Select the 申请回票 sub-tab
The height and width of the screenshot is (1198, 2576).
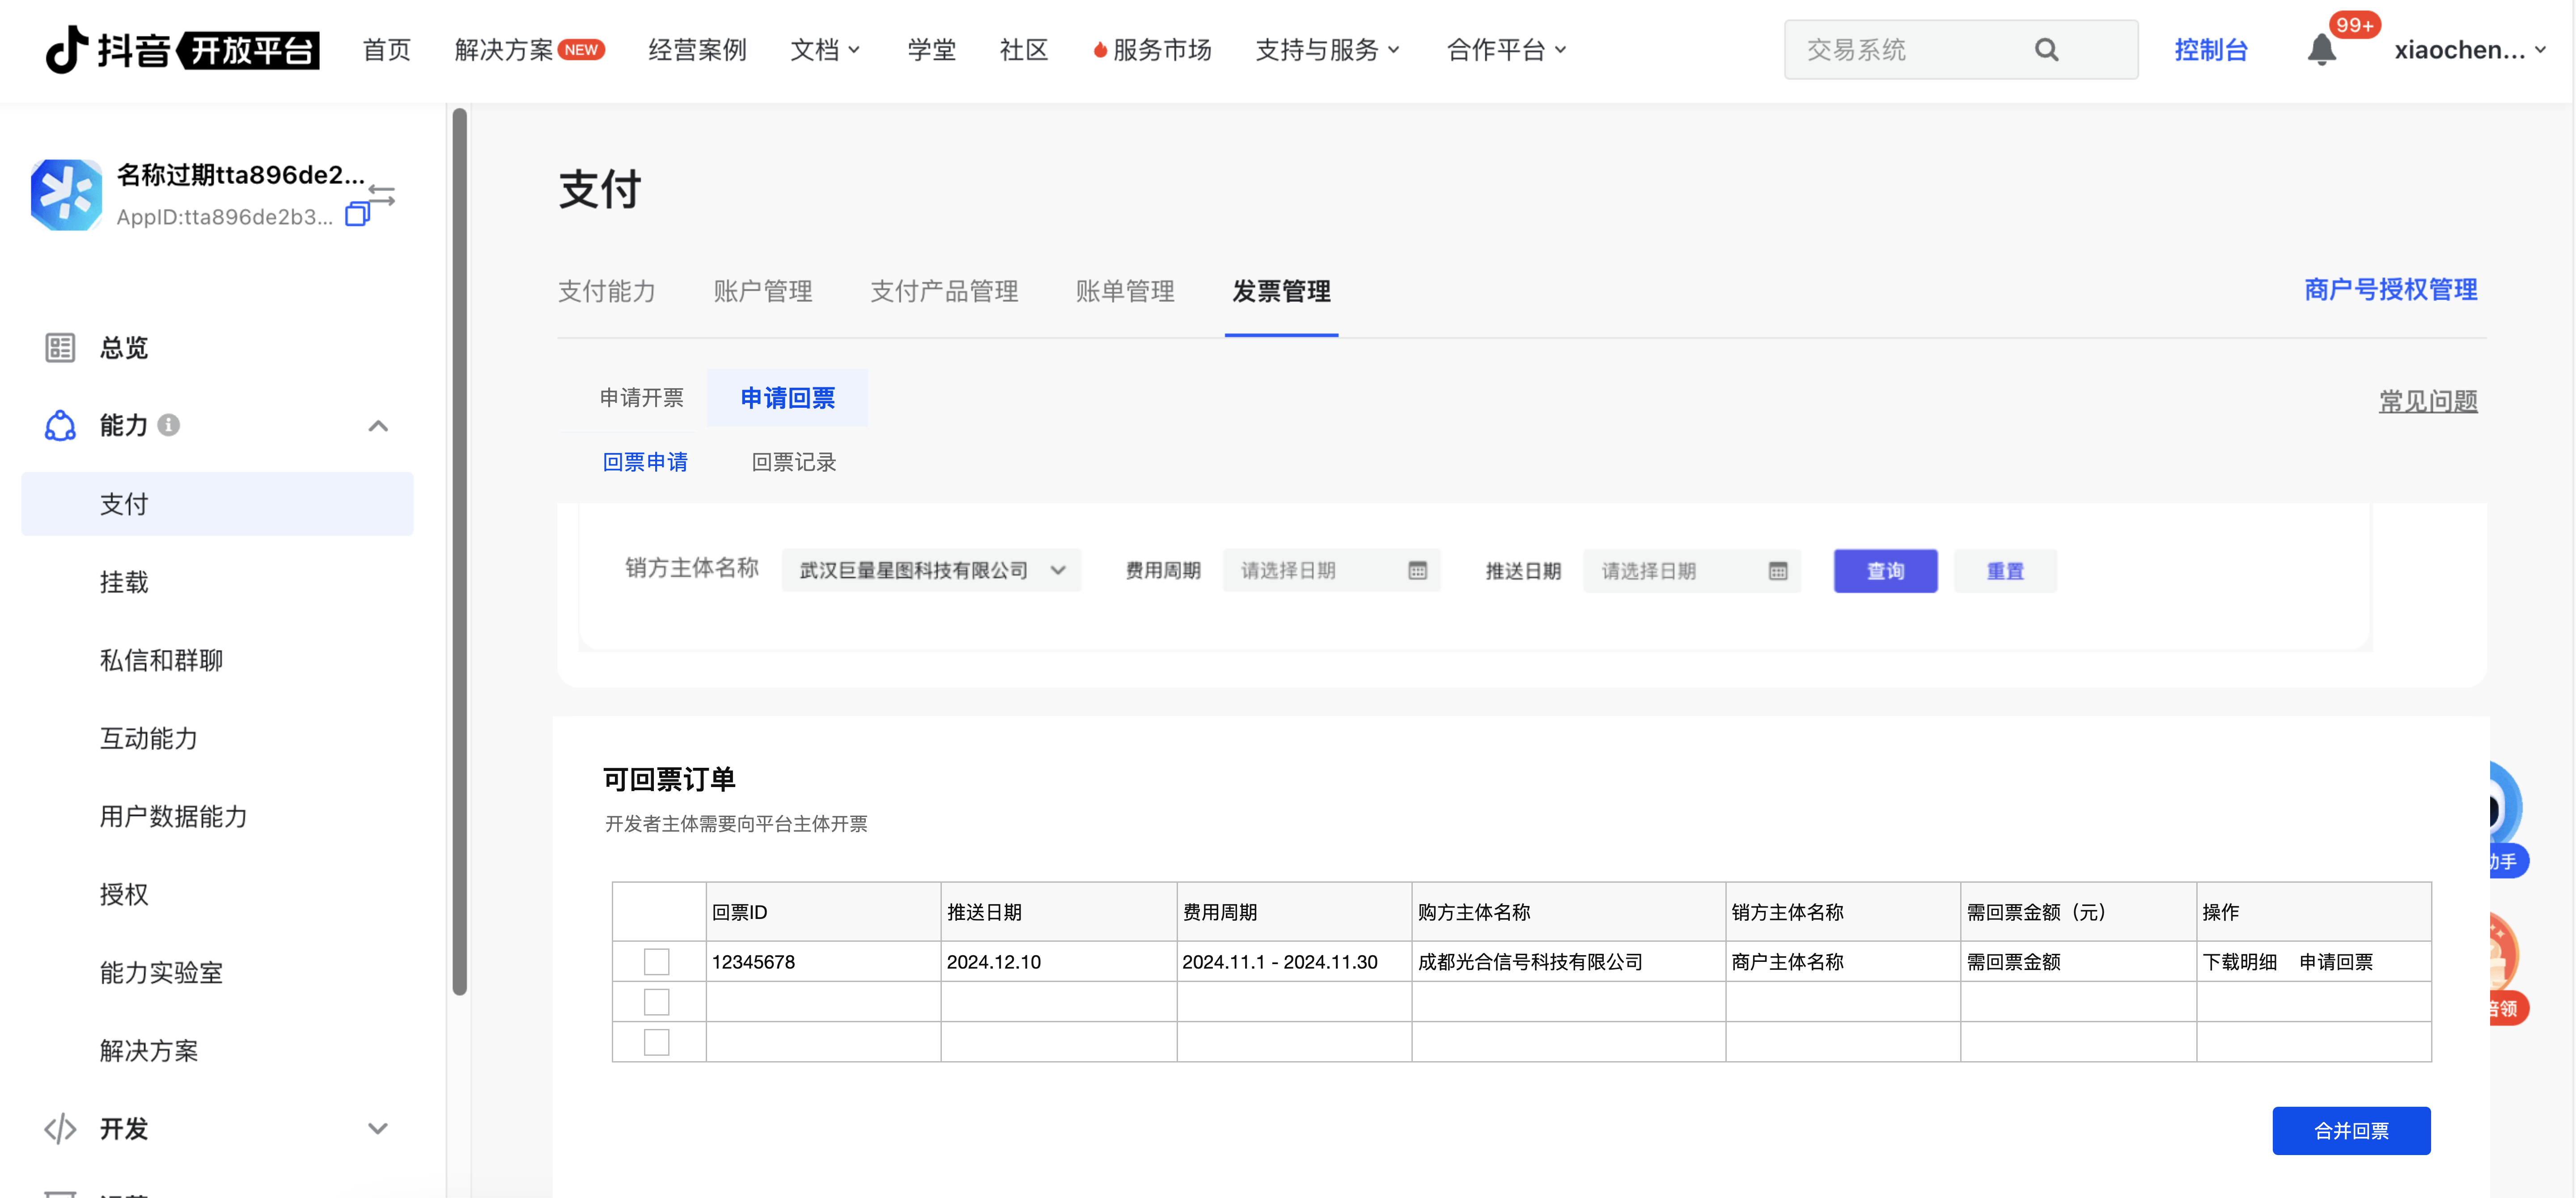[x=787, y=397]
